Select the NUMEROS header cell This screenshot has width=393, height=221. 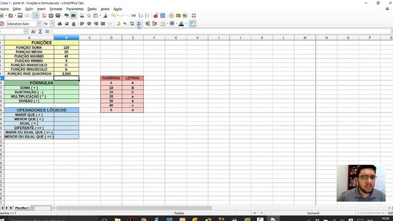pyautogui.click(x=111, y=78)
